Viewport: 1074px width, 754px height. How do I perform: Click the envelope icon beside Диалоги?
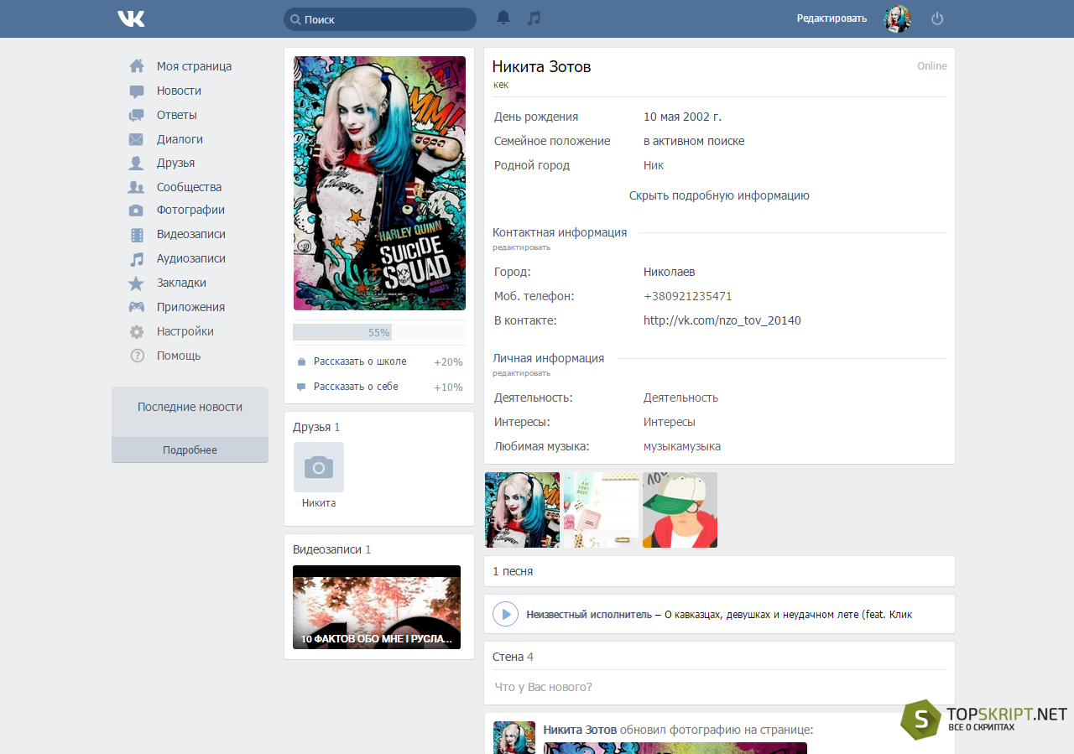pos(137,139)
